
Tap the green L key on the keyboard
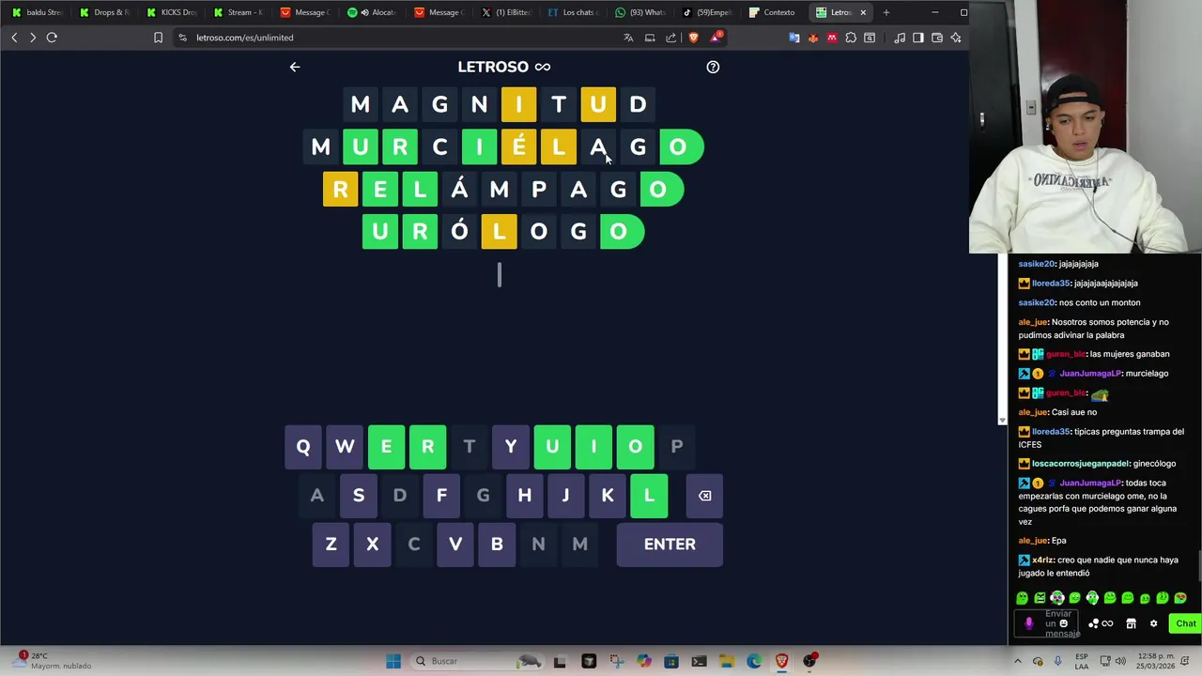(x=649, y=496)
